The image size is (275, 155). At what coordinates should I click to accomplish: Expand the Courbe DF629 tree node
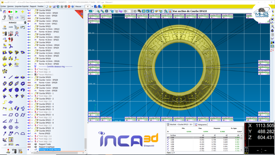click(32, 77)
